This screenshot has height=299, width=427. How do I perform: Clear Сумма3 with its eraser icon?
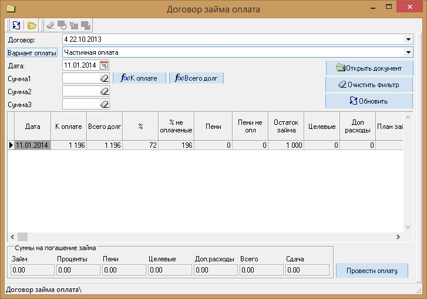[x=105, y=104]
